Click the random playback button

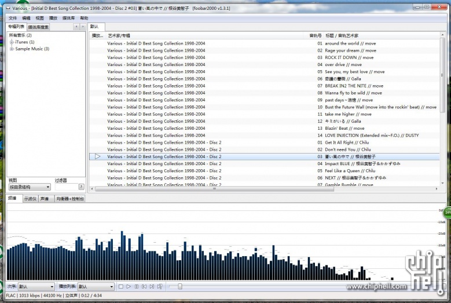(x=160, y=287)
